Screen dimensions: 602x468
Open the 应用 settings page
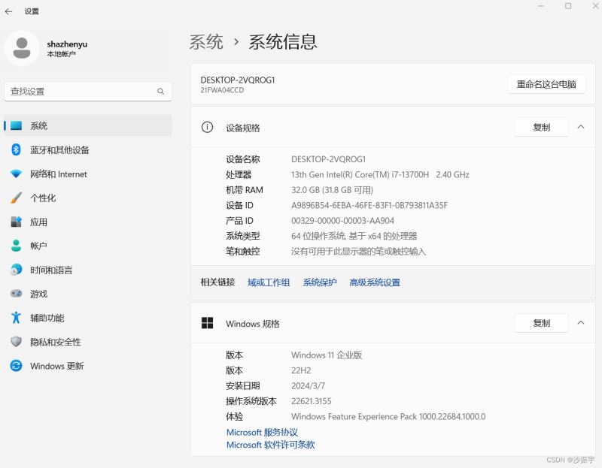tap(88, 222)
